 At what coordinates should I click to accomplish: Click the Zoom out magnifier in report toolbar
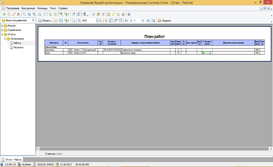tap(100, 21)
